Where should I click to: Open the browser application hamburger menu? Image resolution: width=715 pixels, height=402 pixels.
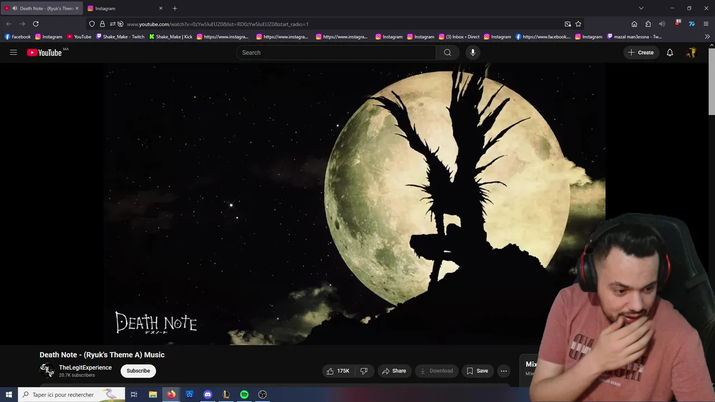pyautogui.click(x=706, y=24)
